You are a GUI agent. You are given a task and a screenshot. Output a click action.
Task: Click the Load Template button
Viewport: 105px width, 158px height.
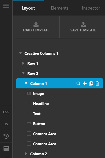36,27
